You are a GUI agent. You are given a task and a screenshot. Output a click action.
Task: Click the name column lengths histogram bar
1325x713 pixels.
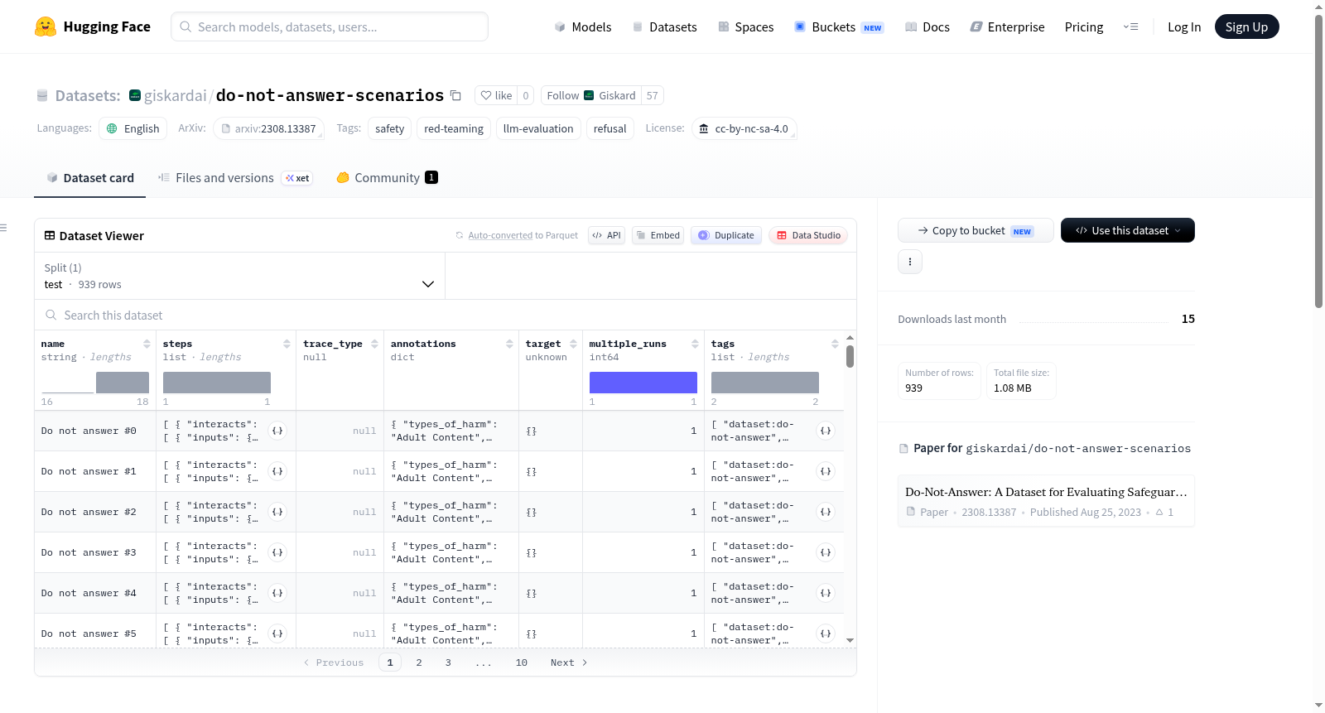coord(123,383)
